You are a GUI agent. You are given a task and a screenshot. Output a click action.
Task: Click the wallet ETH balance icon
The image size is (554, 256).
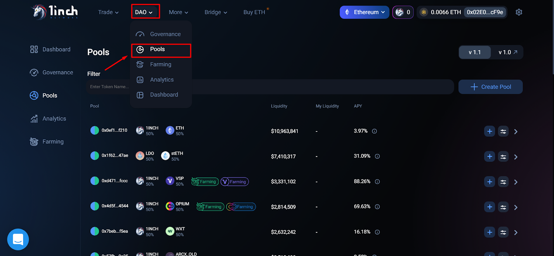point(423,12)
